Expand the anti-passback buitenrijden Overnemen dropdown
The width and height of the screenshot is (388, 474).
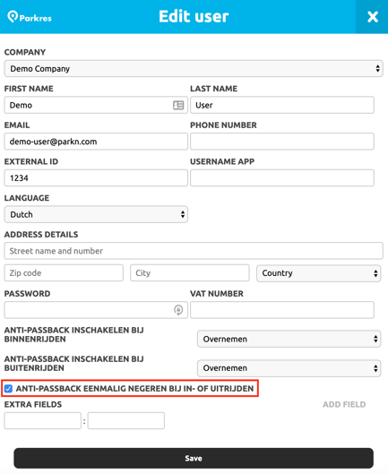point(289,368)
